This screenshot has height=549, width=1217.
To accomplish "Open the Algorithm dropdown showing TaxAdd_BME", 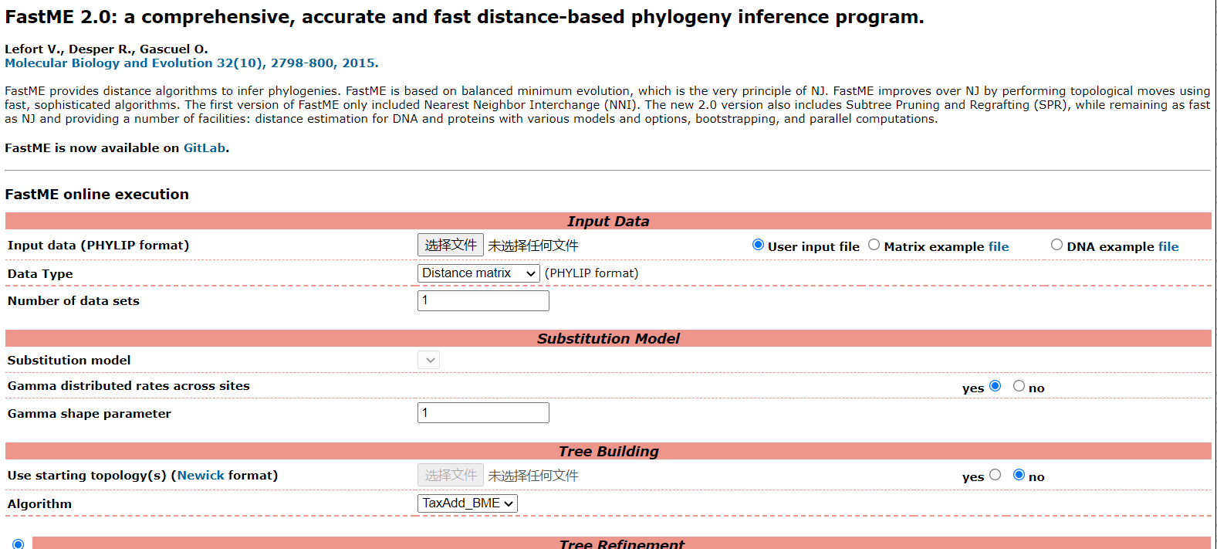I will click(x=468, y=503).
